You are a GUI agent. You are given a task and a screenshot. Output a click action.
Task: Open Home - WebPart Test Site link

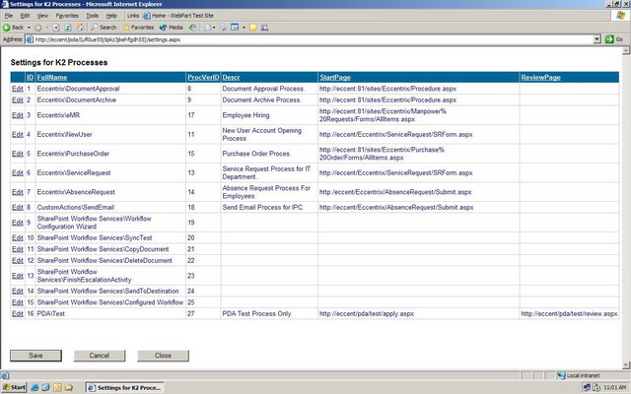pos(178,16)
